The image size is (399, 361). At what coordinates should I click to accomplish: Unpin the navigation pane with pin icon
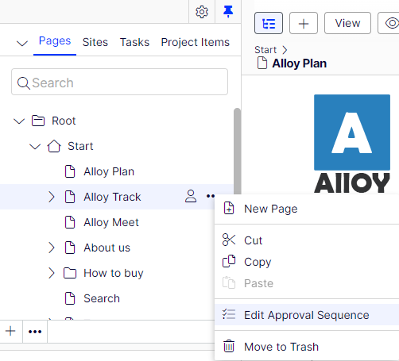click(228, 12)
